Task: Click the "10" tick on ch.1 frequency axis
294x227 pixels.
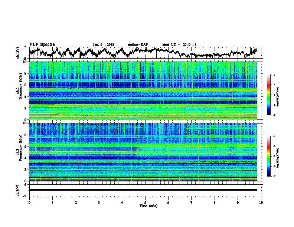Action: 25,62
